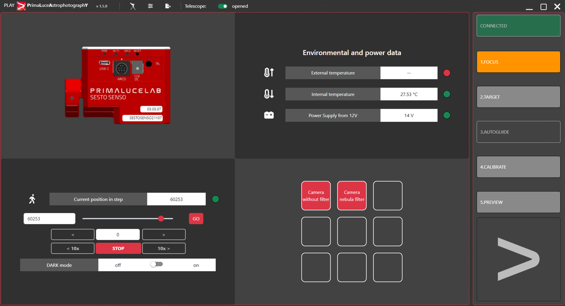Toggle the Telescope opened switch

coord(223,6)
